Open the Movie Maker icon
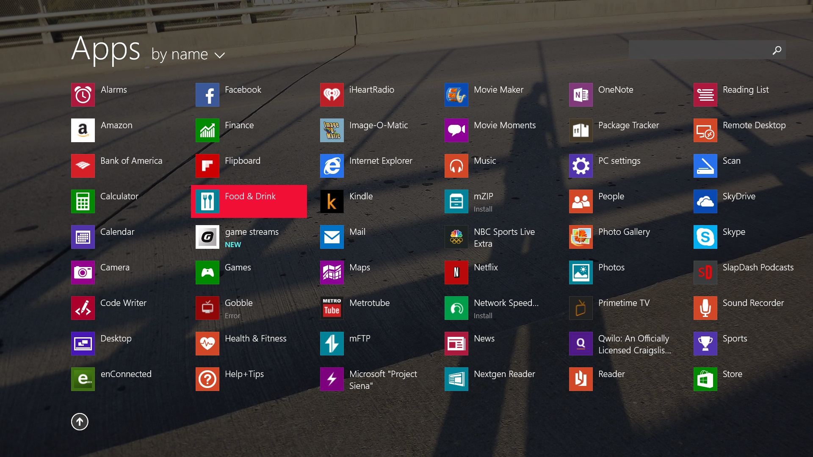The width and height of the screenshot is (813, 457). (x=456, y=95)
